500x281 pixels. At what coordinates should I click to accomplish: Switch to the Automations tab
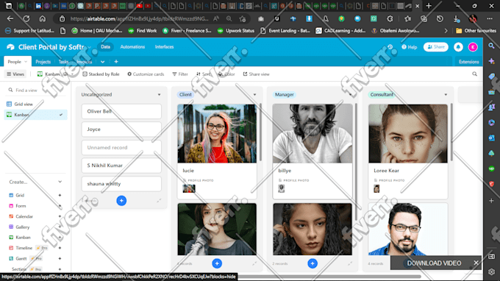point(132,47)
